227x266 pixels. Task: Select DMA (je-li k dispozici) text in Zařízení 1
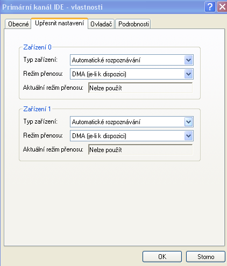99,136
